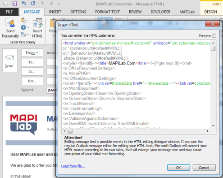Open the blue question mark help icon
The width and height of the screenshot is (223, 178).
pos(23,27)
